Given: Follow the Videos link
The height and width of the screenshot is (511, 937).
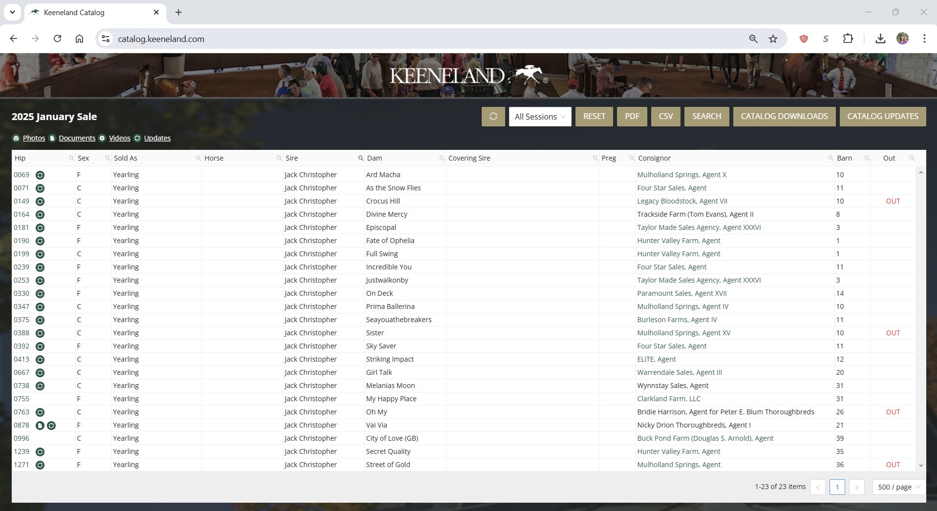Looking at the screenshot, I should coord(119,138).
